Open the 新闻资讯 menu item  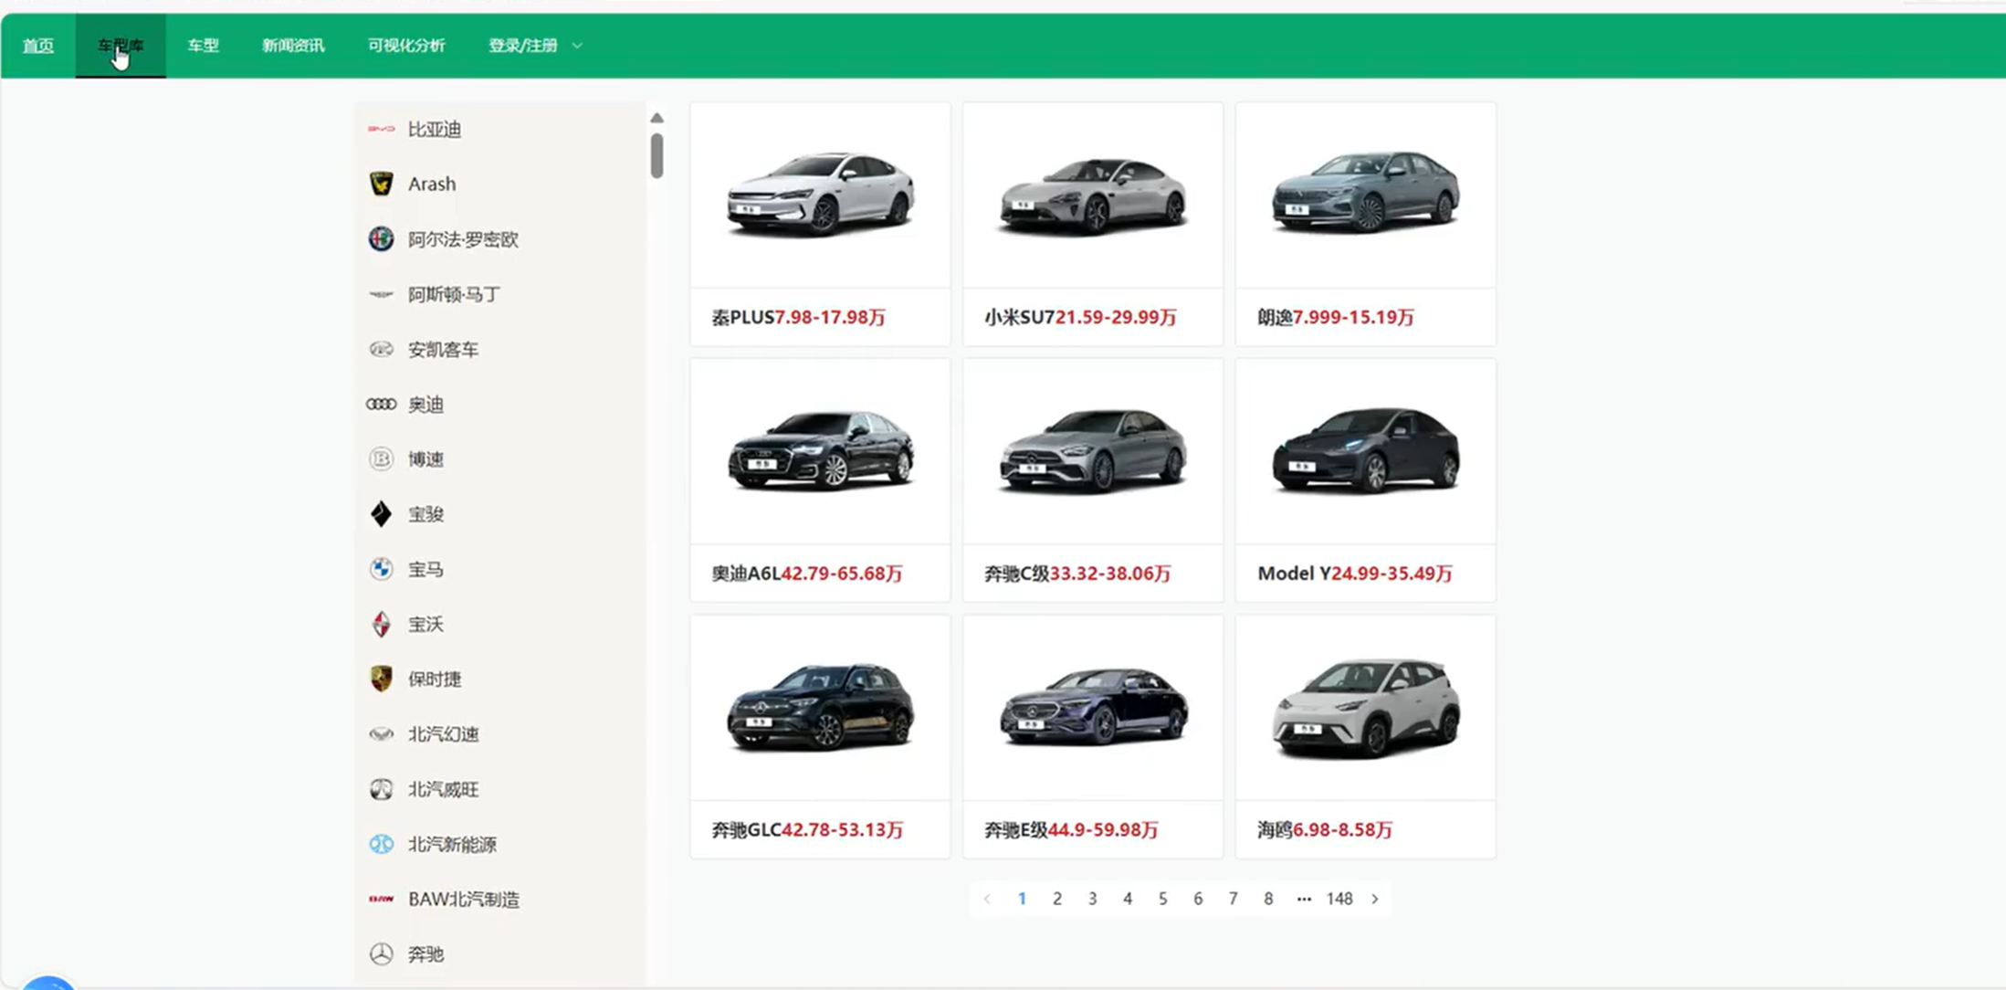tap(293, 46)
